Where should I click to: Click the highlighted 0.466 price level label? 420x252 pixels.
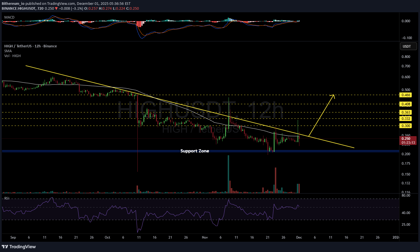pyautogui.click(x=405, y=95)
